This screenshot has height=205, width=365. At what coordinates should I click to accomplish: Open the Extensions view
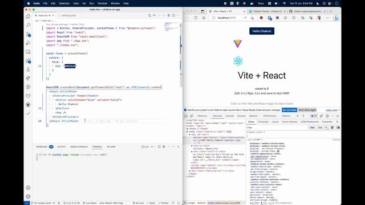28,61
